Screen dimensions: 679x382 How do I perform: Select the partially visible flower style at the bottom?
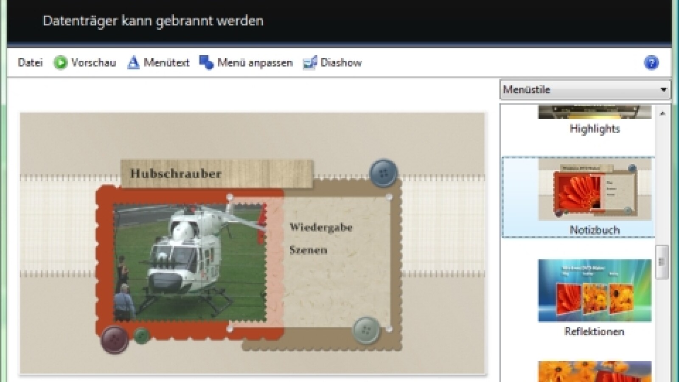(594, 374)
